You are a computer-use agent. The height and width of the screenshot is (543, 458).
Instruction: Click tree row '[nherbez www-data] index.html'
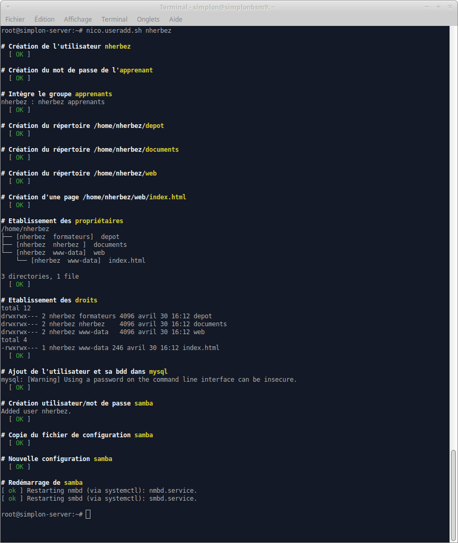81,261
